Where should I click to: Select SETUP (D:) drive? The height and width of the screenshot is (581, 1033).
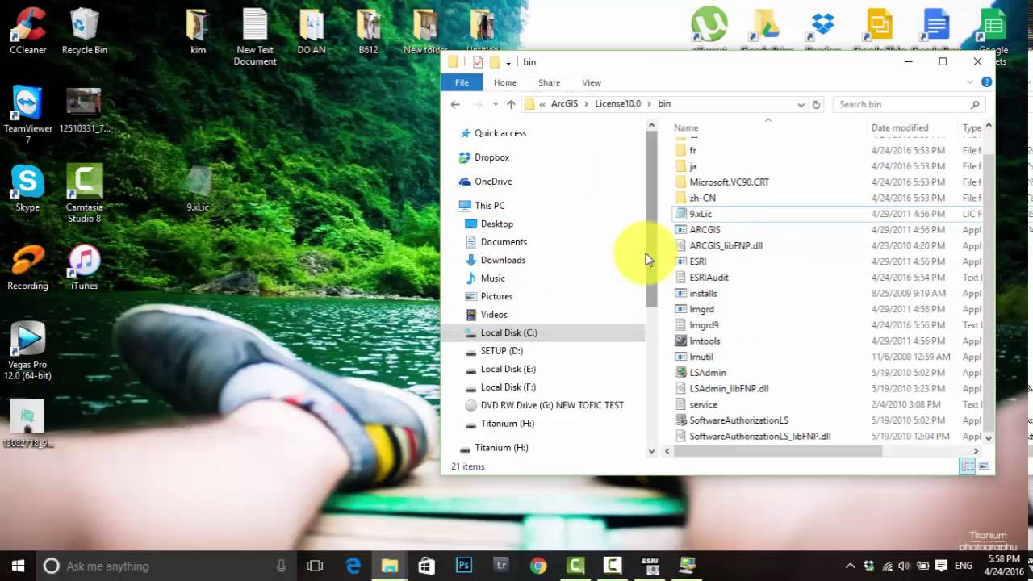[x=501, y=351]
